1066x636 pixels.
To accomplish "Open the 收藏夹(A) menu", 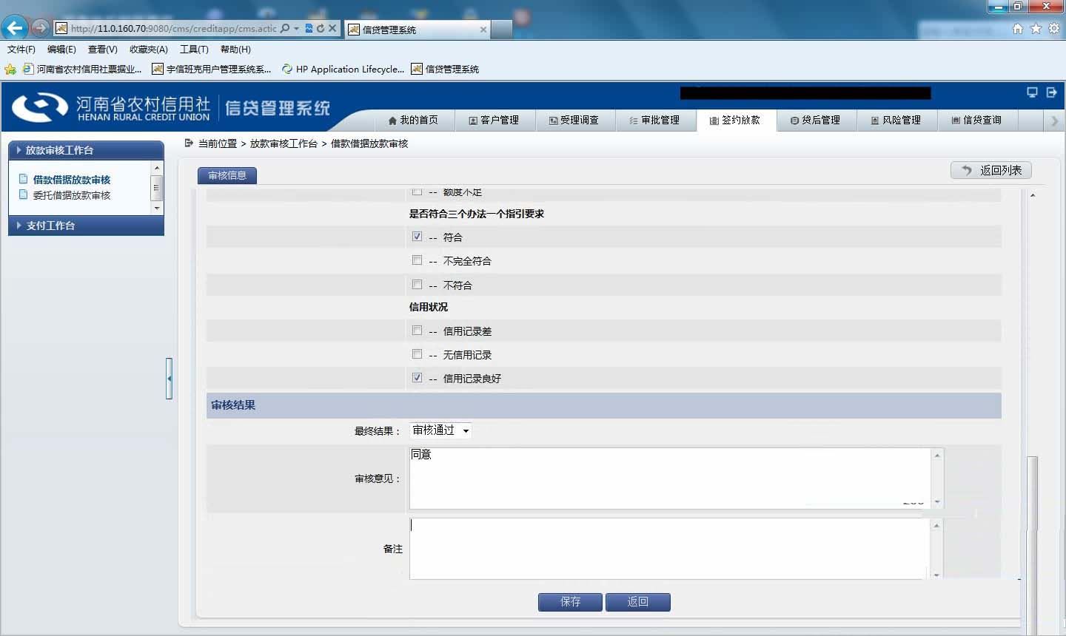I will coord(149,50).
